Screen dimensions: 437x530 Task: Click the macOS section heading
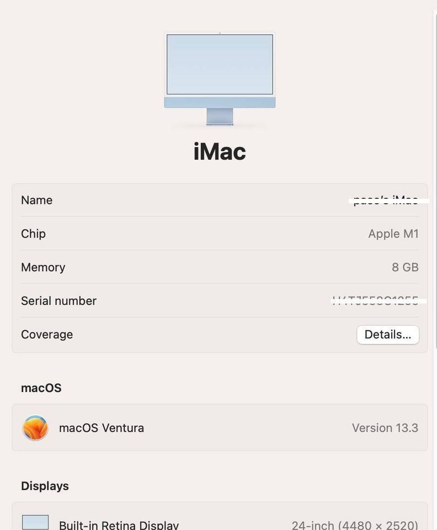pyautogui.click(x=41, y=388)
